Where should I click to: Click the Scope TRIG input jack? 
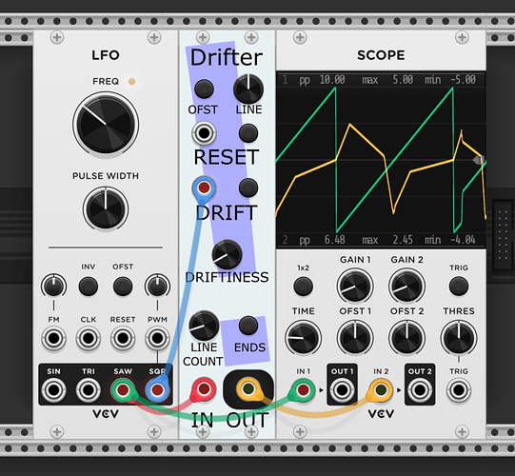tap(459, 390)
